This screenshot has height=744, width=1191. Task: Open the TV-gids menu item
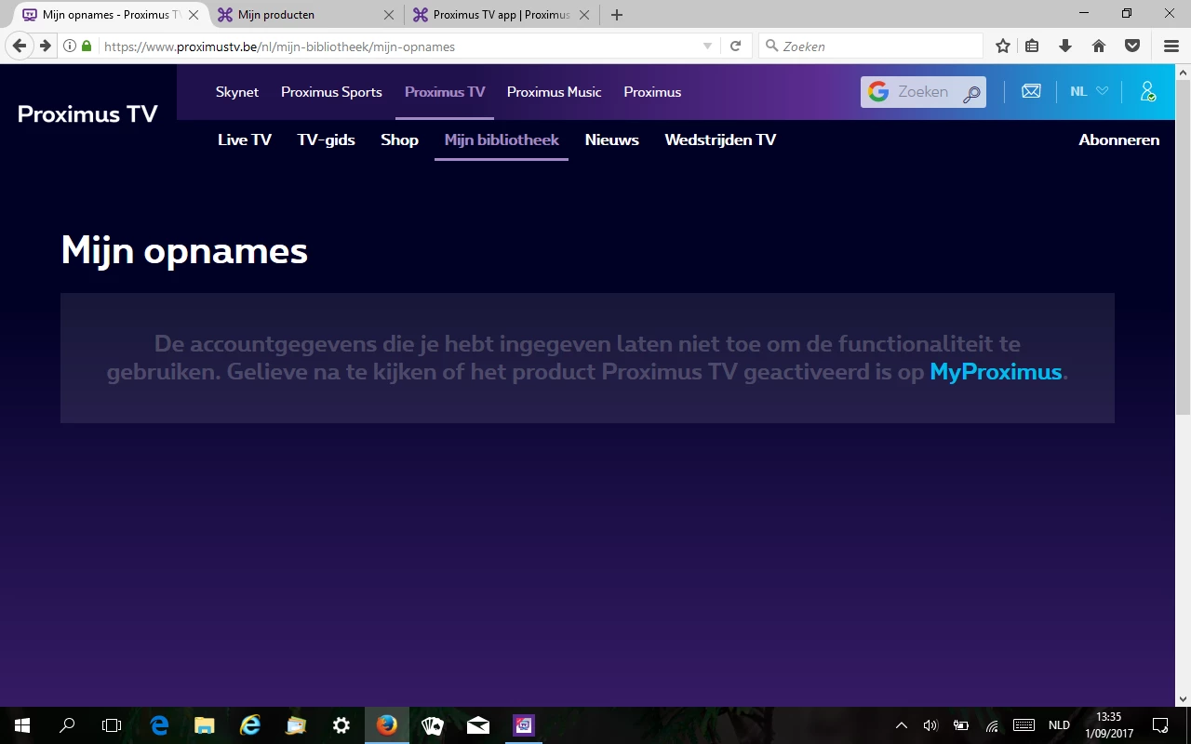point(327,139)
